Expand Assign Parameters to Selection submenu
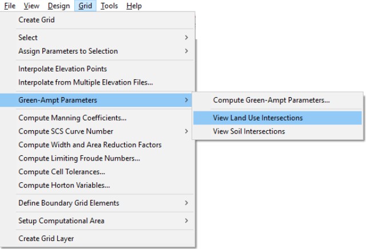This screenshot has height=249, width=366. click(x=68, y=51)
